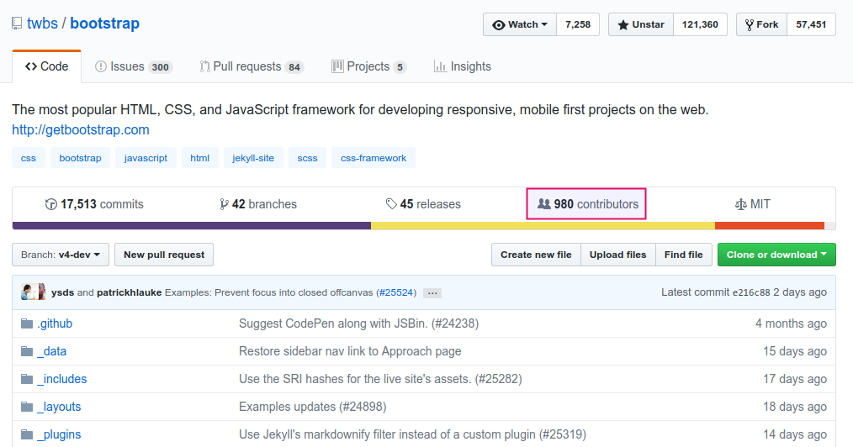Viewport: 853px width, 447px height.
Task: Click the red segment of the language bar
Action: click(x=770, y=225)
